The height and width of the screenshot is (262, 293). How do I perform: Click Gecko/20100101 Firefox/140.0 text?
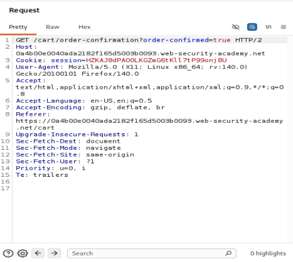[78, 73]
